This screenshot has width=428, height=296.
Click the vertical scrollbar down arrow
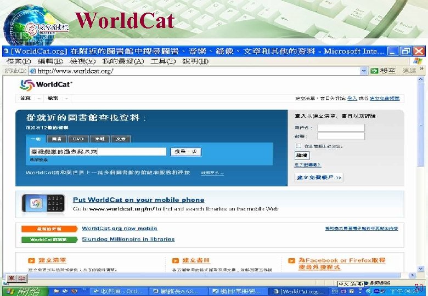(420, 269)
